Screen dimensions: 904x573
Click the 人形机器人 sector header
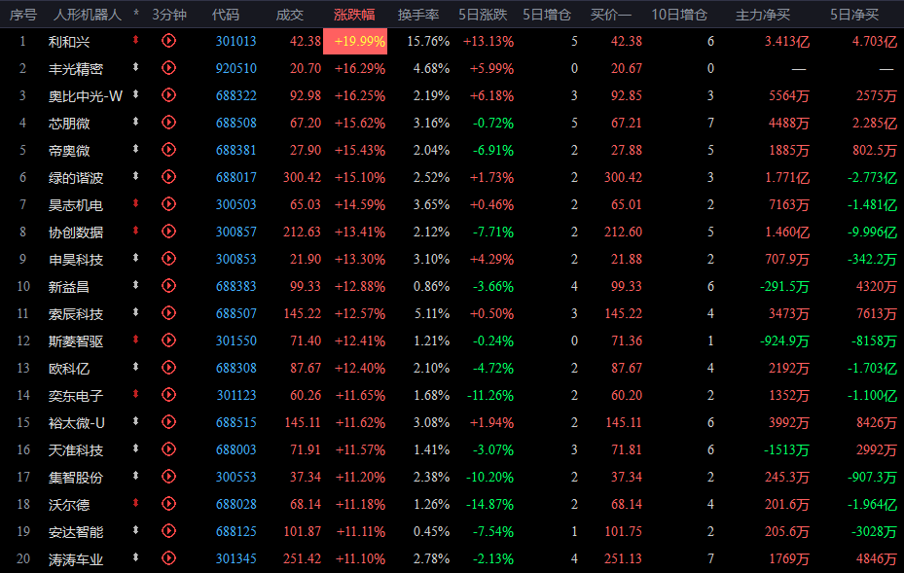pos(88,15)
